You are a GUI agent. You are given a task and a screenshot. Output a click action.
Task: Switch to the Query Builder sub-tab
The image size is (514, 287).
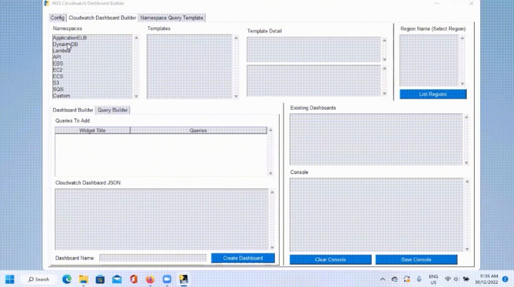click(112, 110)
